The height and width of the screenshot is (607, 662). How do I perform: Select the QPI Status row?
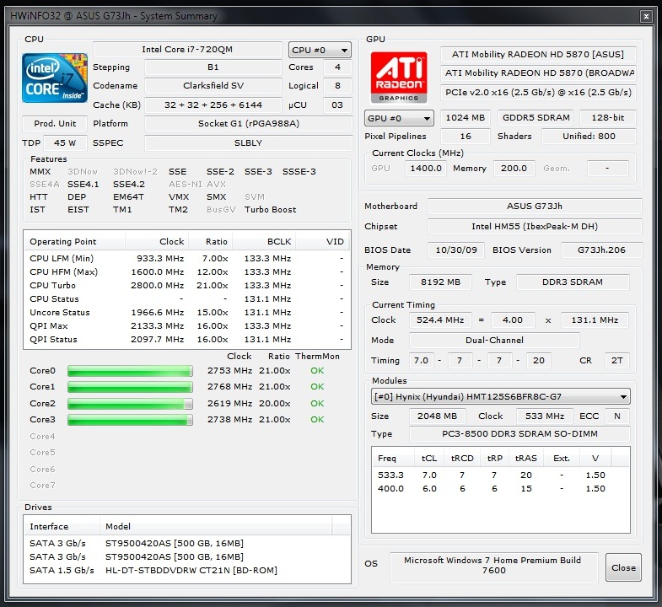click(x=187, y=340)
